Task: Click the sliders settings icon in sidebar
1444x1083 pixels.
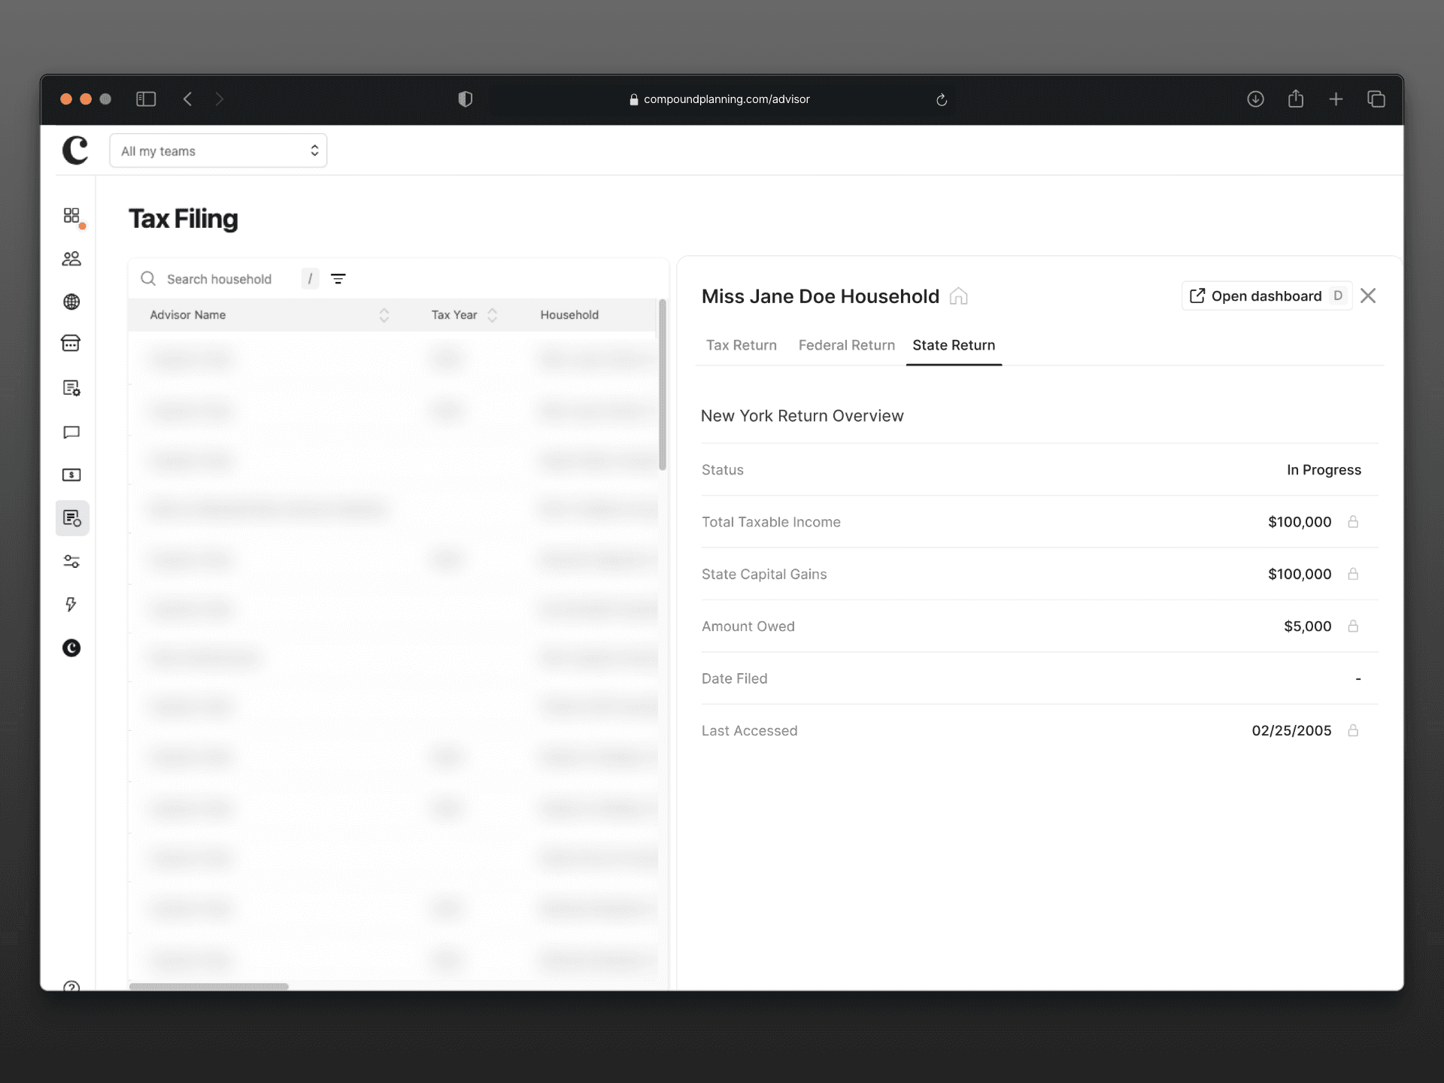Action: (x=71, y=562)
